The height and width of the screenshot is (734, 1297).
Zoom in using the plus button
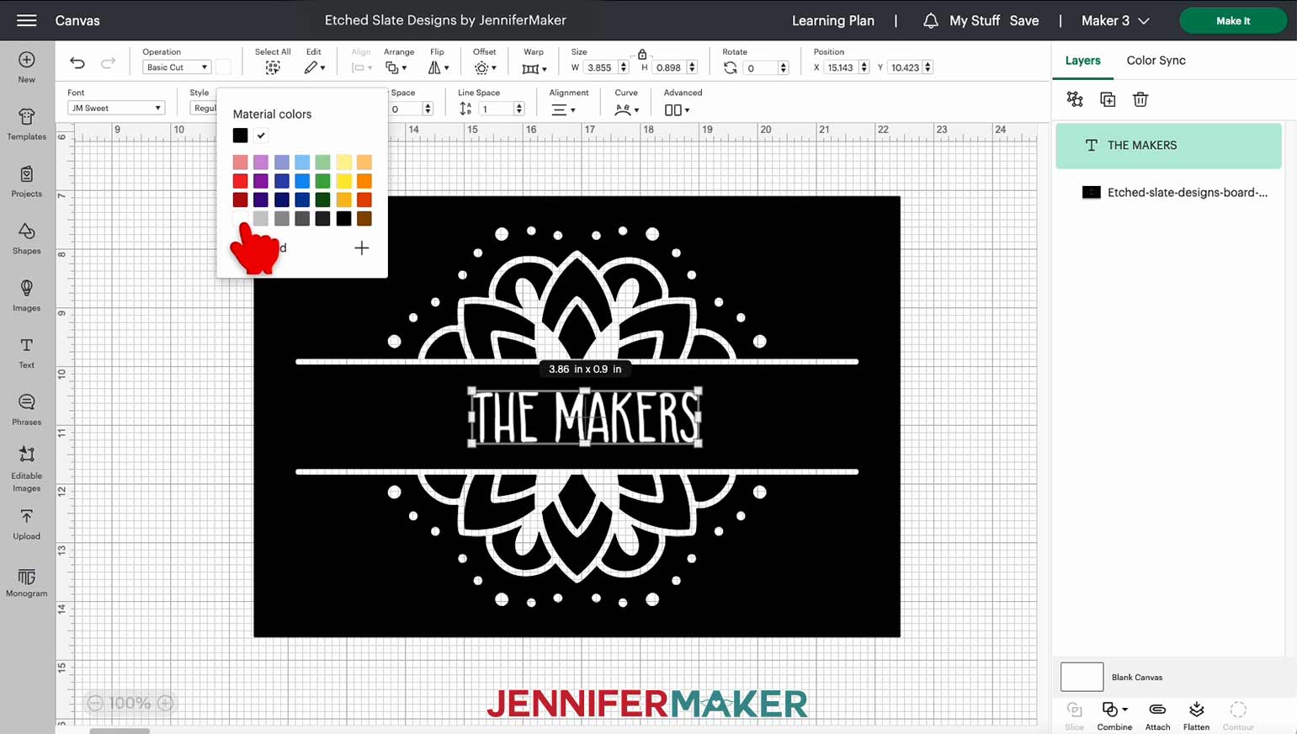coord(166,703)
